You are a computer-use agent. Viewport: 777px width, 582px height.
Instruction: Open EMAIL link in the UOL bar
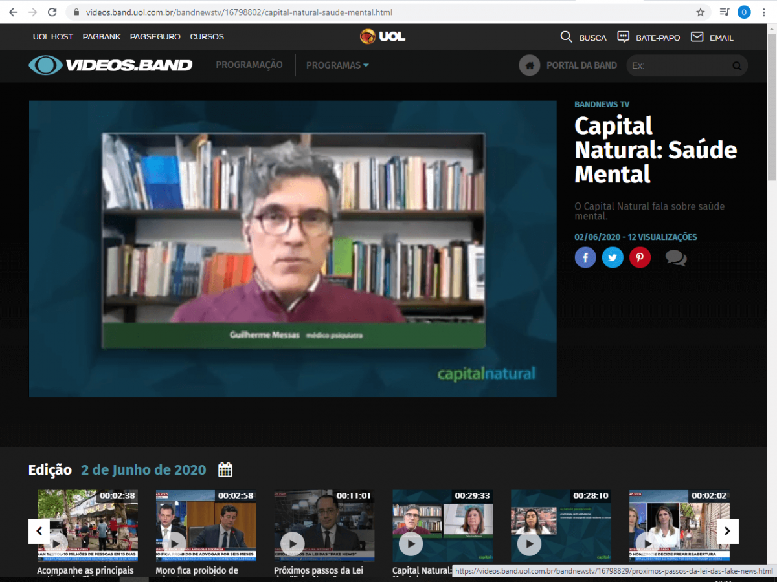tap(712, 37)
